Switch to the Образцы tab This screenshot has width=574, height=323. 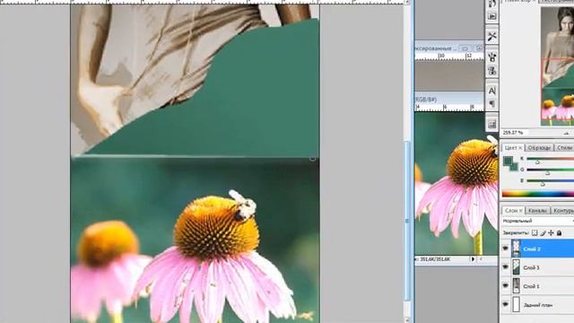tap(539, 147)
